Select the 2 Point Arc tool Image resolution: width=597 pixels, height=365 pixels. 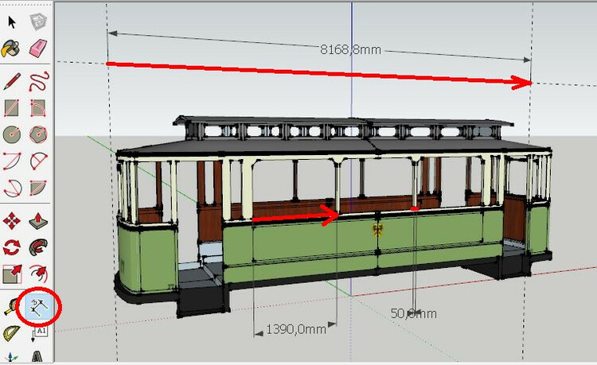pyautogui.click(x=39, y=161)
